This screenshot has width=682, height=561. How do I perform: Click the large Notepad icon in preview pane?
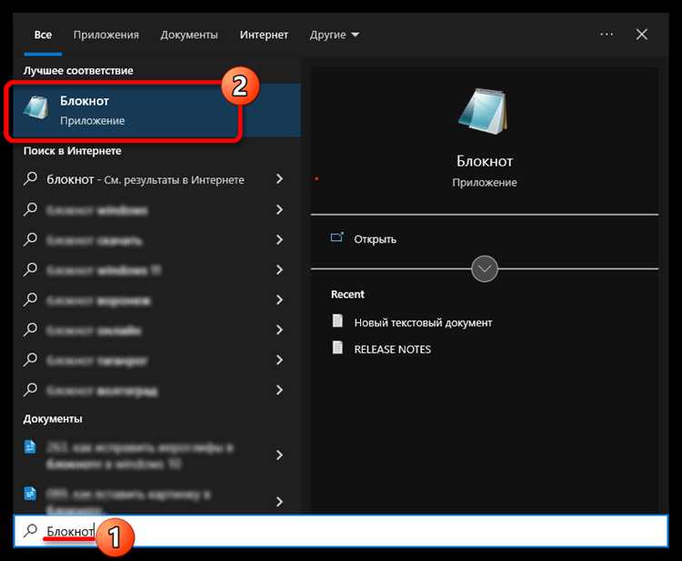click(x=483, y=112)
